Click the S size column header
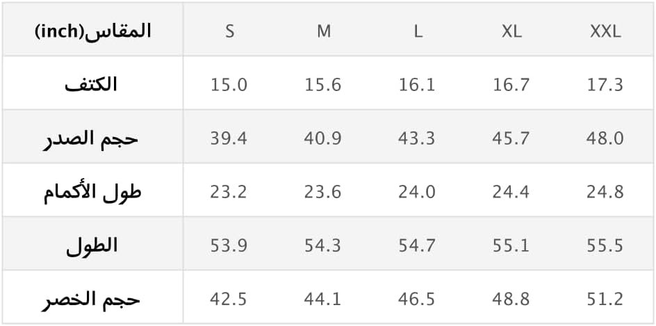This screenshot has width=656, height=326. tap(229, 31)
